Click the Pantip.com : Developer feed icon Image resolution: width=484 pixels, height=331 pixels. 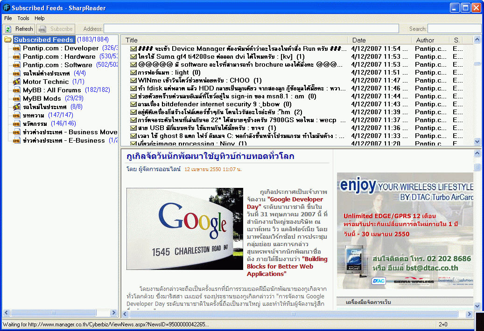pos(17,48)
